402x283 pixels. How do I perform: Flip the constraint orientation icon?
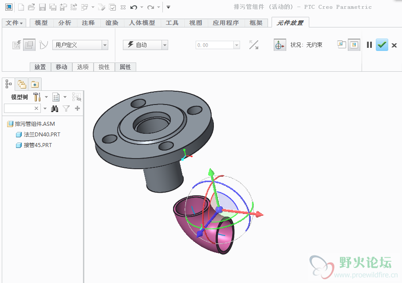pos(254,45)
